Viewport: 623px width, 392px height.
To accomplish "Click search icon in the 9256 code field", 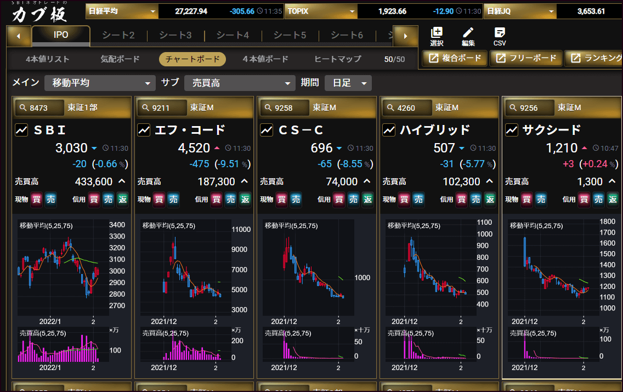I will pos(513,107).
